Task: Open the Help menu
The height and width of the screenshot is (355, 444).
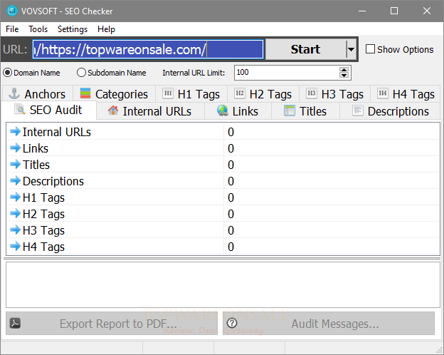Action: [x=106, y=29]
